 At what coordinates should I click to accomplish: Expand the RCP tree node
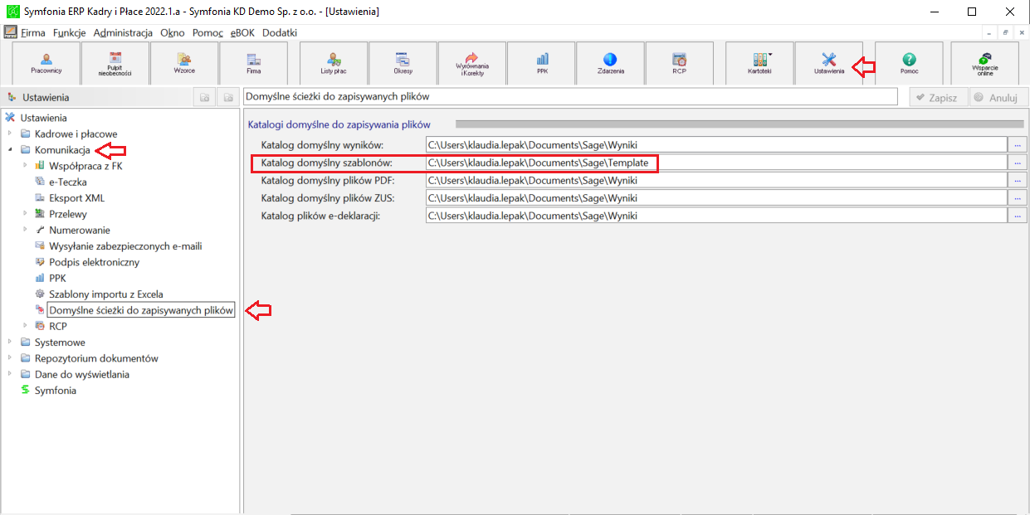25,326
